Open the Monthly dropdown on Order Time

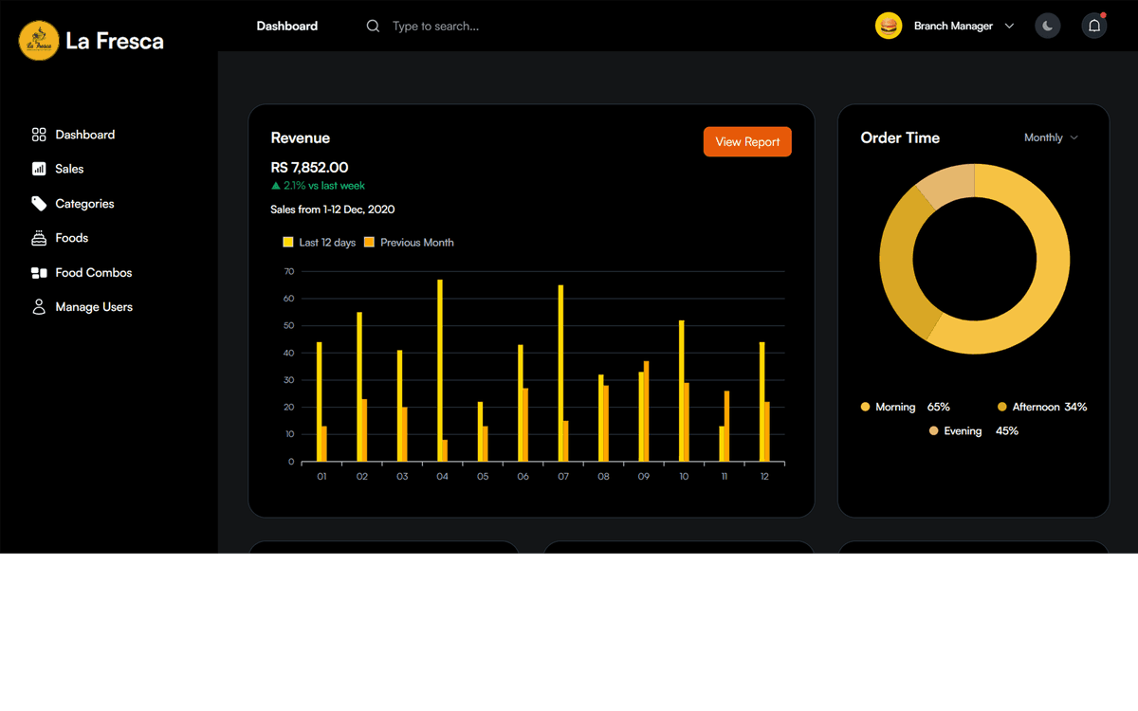pos(1050,137)
